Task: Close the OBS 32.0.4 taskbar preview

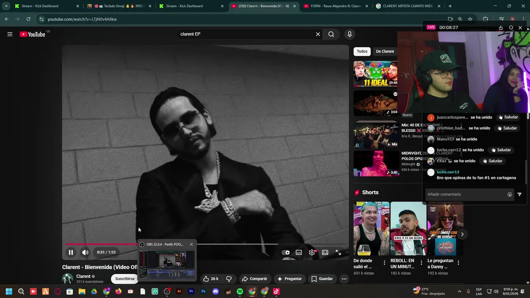Action: [191, 244]
